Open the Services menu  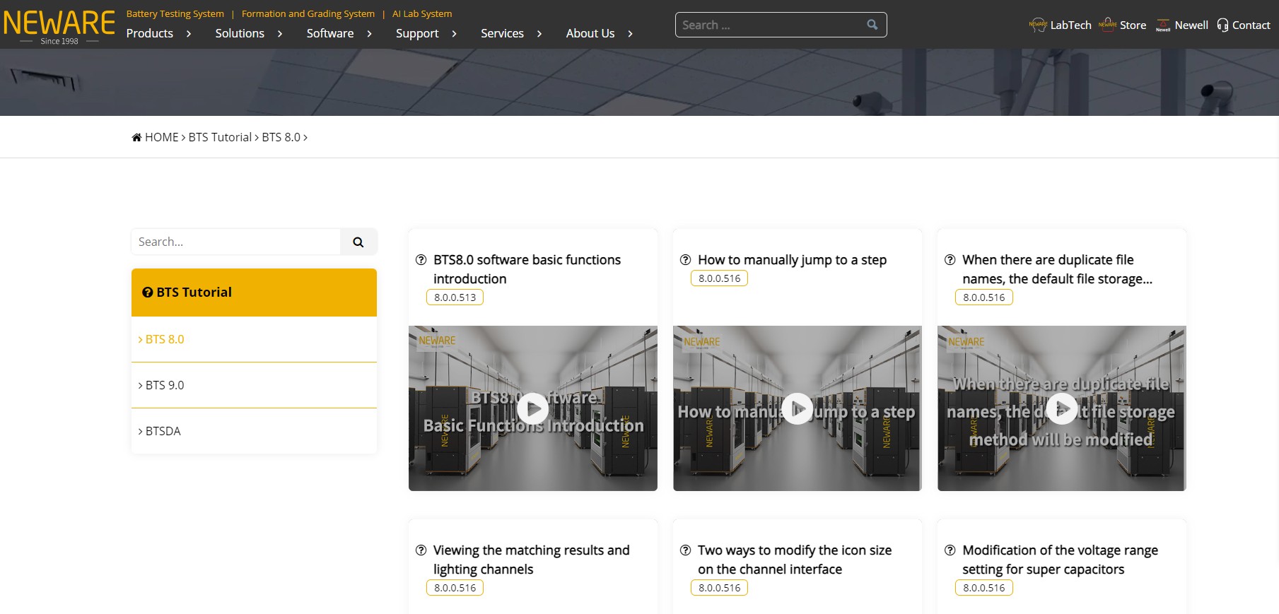click(x=503, y=33)
